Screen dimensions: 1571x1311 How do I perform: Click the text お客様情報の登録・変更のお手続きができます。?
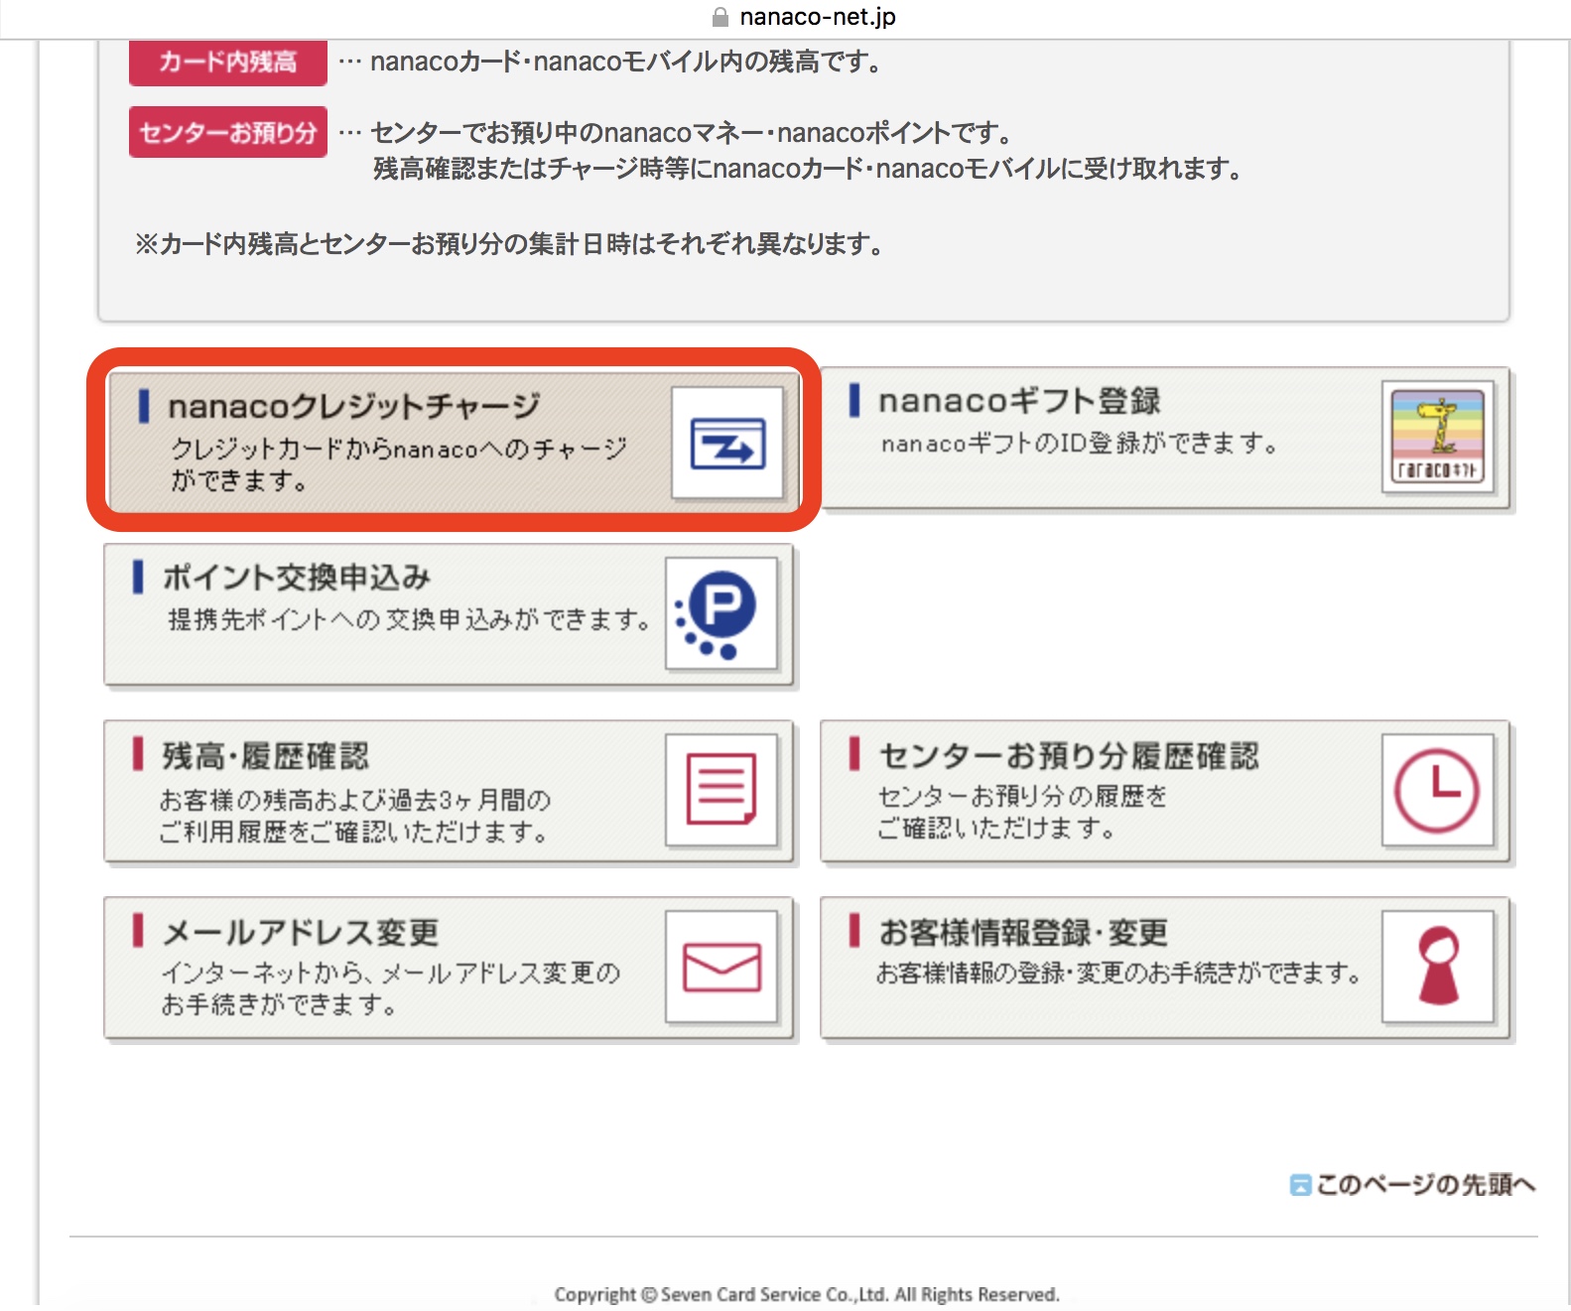coord(1119,974)
